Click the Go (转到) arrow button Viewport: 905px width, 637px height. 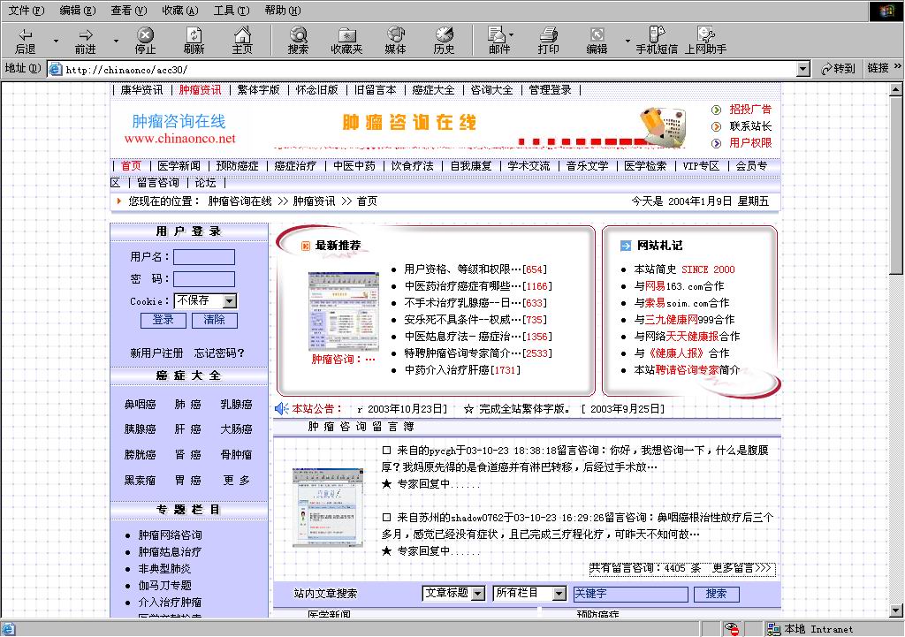pyautogui.click(x=838, y=69)
